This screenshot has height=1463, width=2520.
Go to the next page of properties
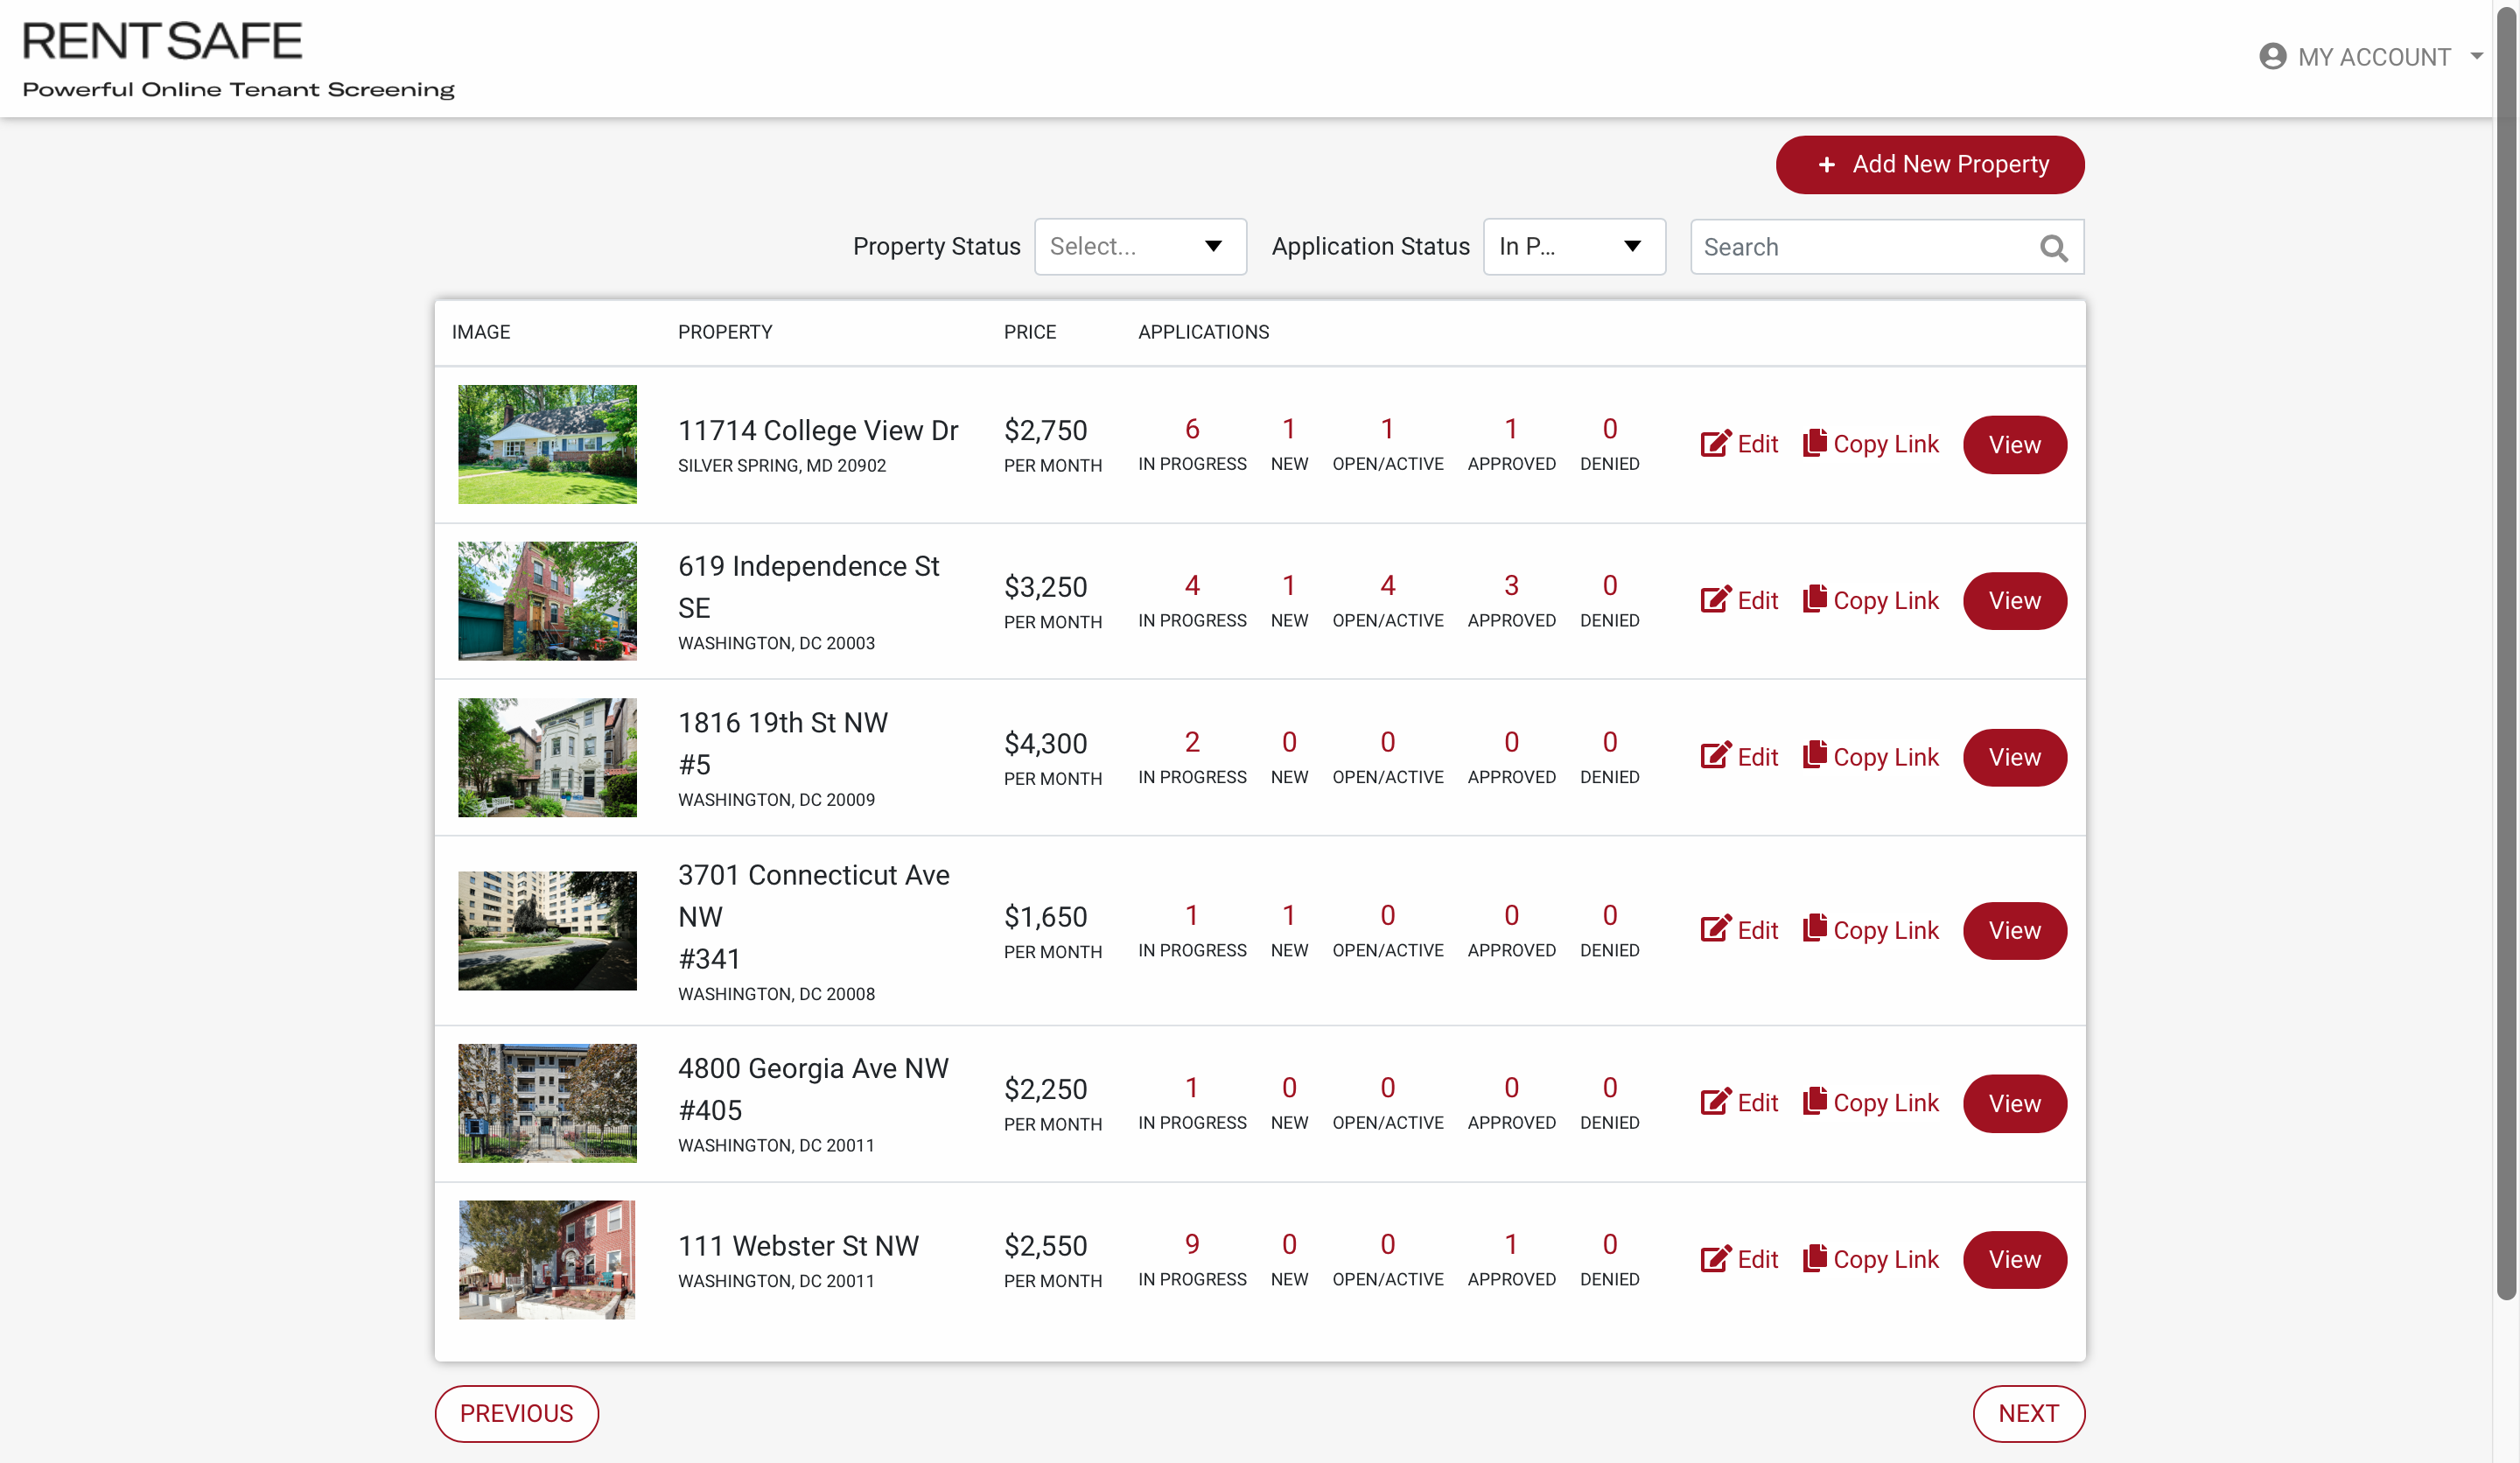coord(2028,1413)
